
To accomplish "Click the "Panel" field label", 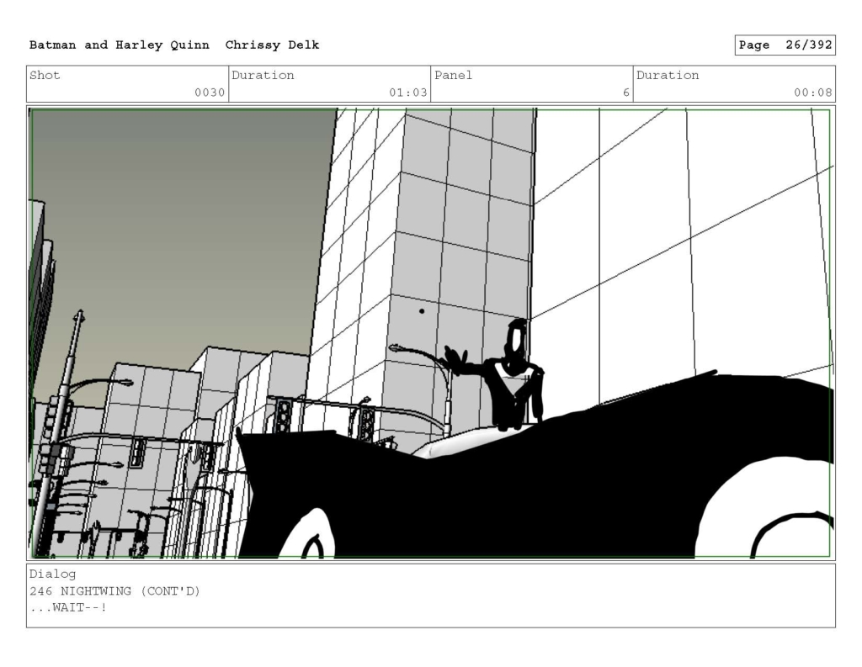I will click(453, 75).
